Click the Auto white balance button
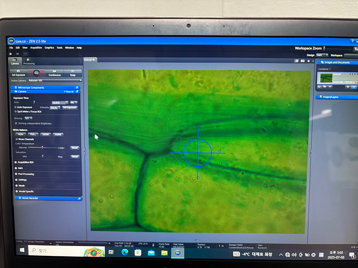 21,134
